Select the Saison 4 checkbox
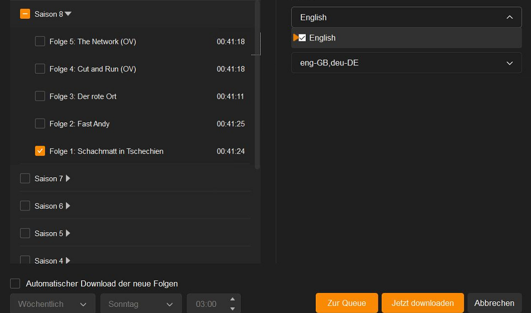 [25, 260]
